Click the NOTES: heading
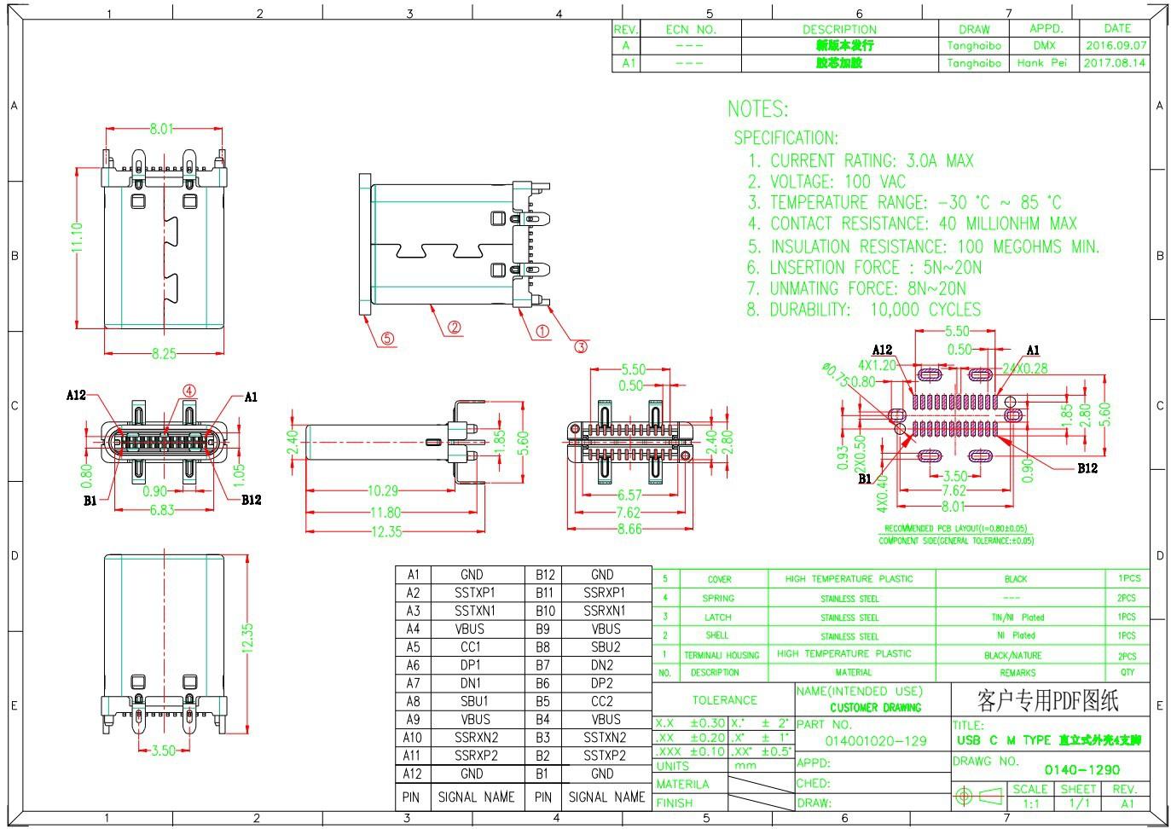 coord(757,109)
